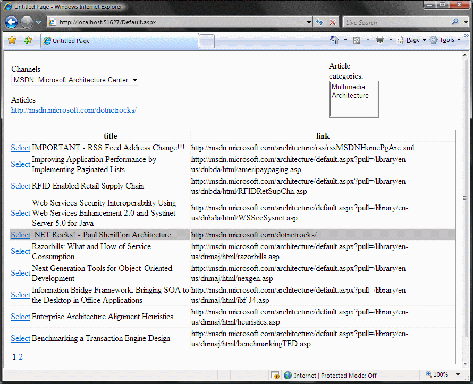473x384 pixels.
Task: Click the vertical scrollbar thumb
Action: (x=465, y=198)
